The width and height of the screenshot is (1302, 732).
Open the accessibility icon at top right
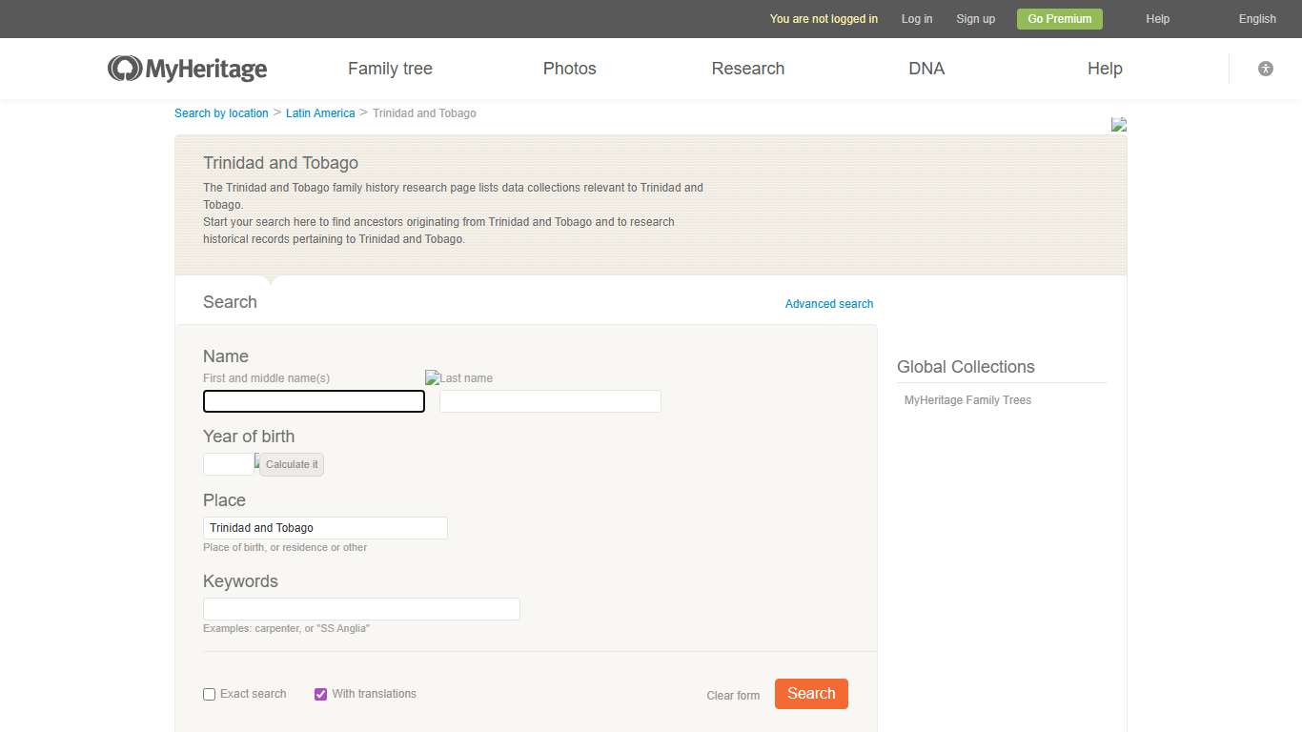pyautogui.click(x=1265, y=68)
